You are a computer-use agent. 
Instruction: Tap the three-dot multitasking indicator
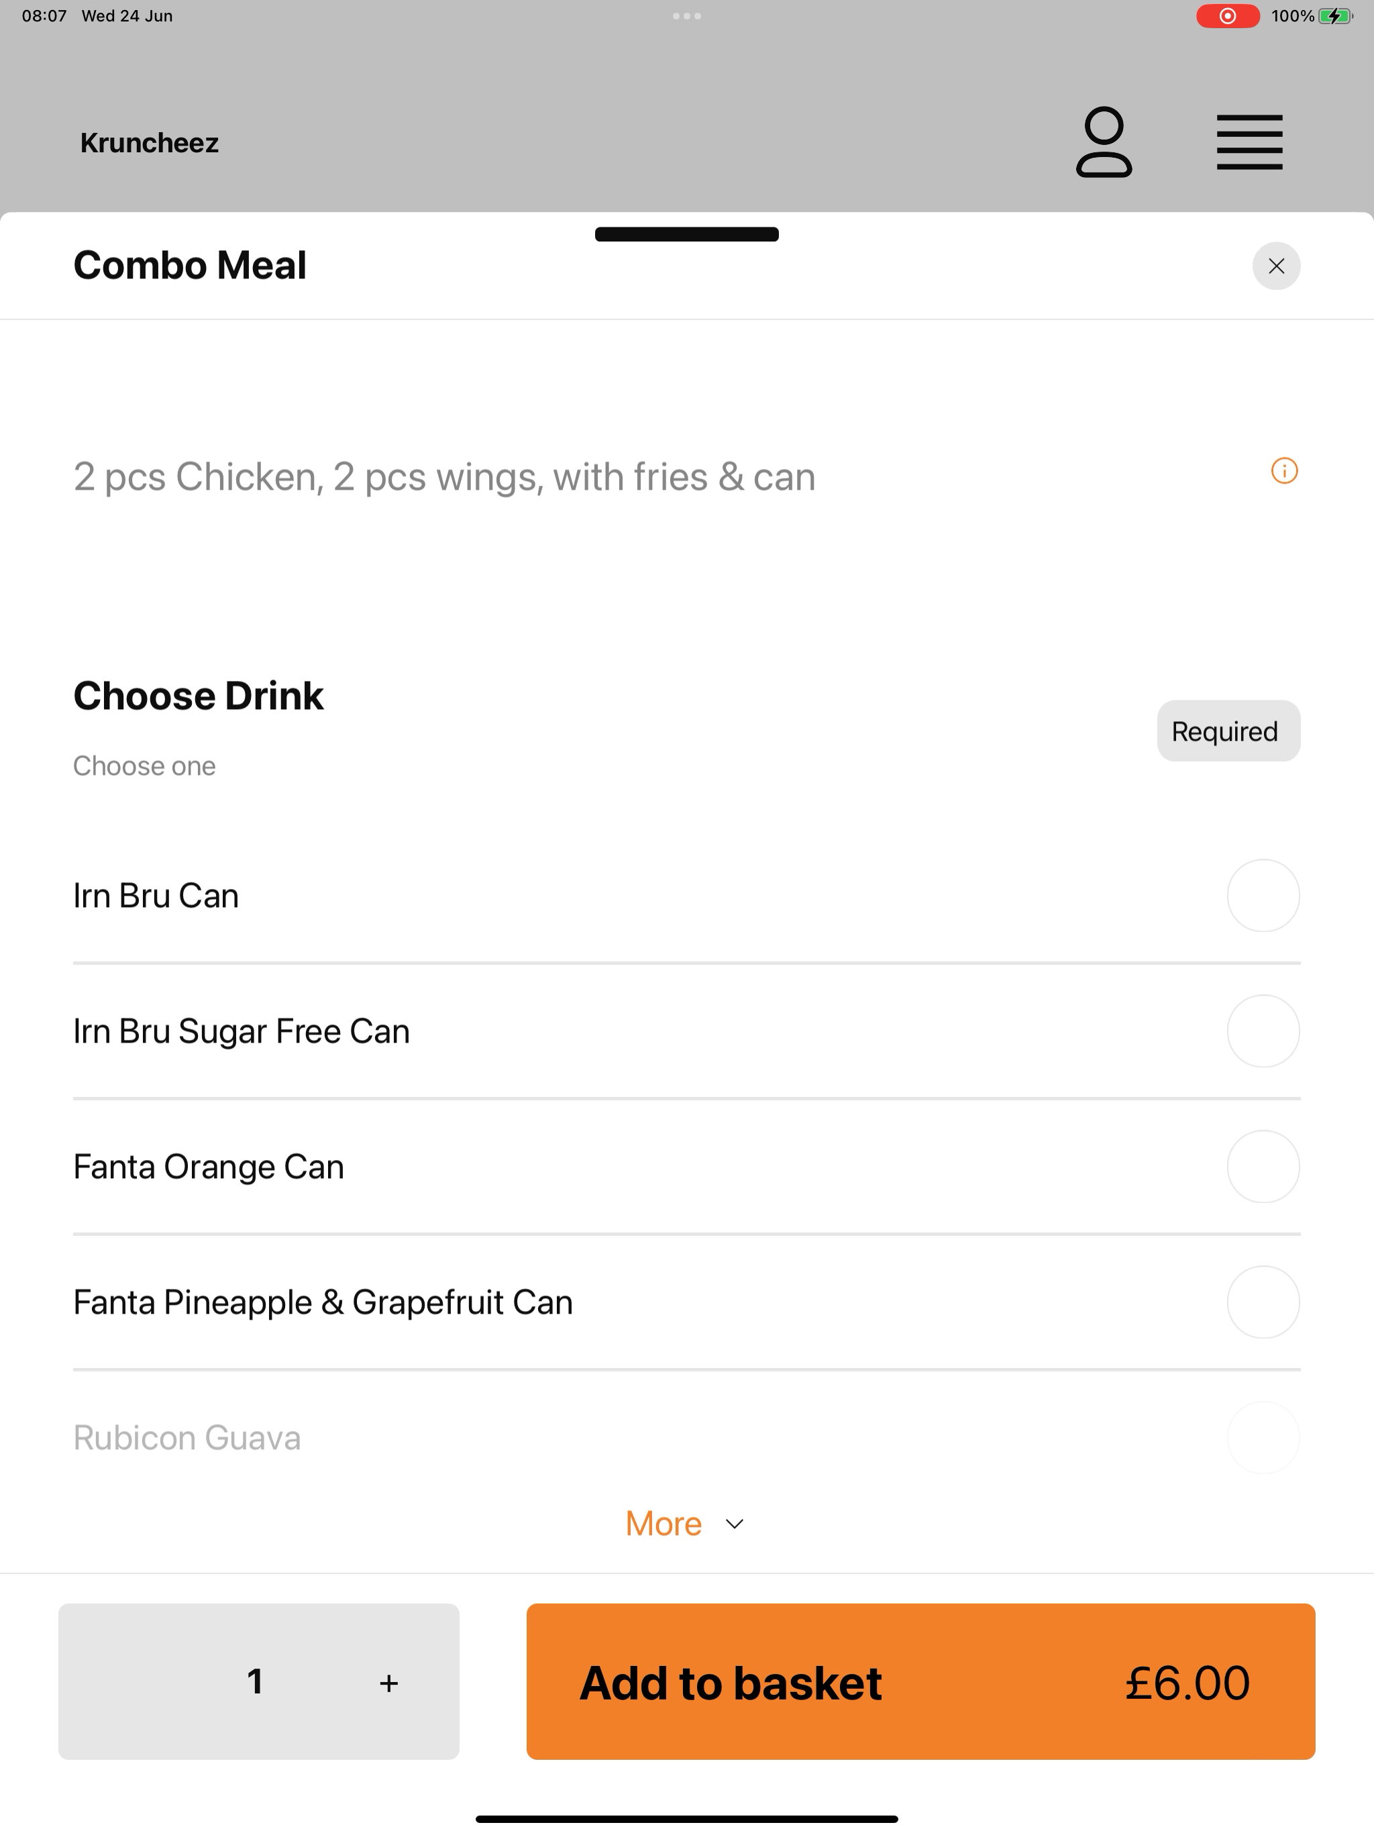click(686, 15)
